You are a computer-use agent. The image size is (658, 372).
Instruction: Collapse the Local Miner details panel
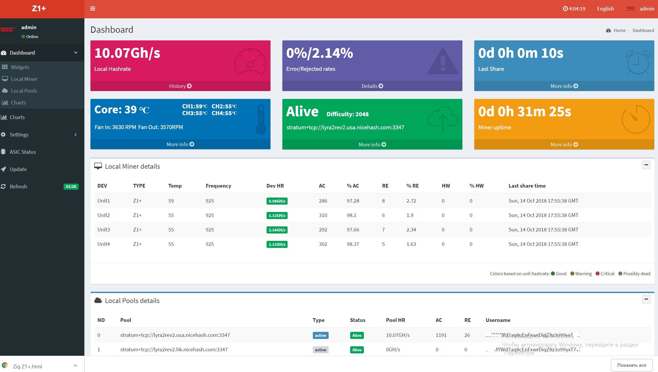tap(646, 165)
